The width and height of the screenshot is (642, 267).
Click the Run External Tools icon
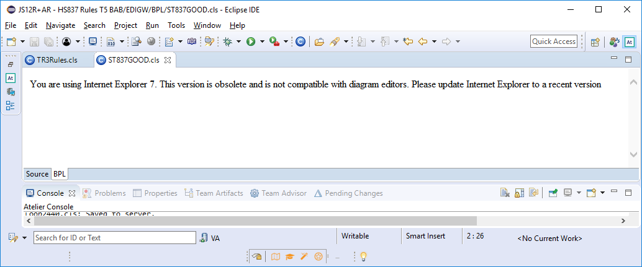[274, 42]
